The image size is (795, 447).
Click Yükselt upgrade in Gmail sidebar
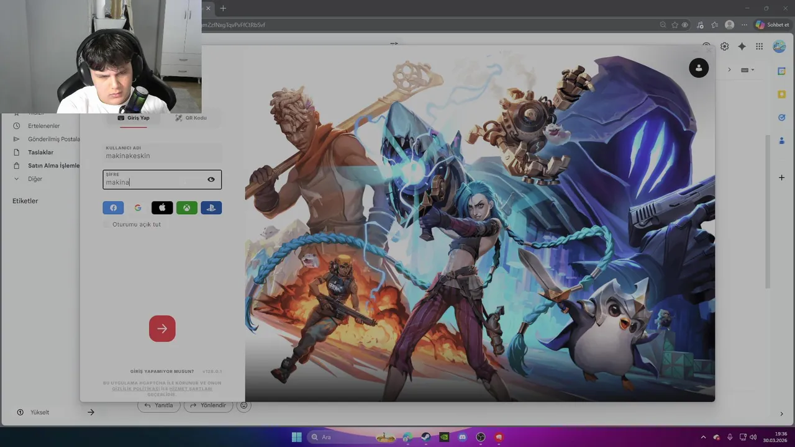tap(39, 412)
